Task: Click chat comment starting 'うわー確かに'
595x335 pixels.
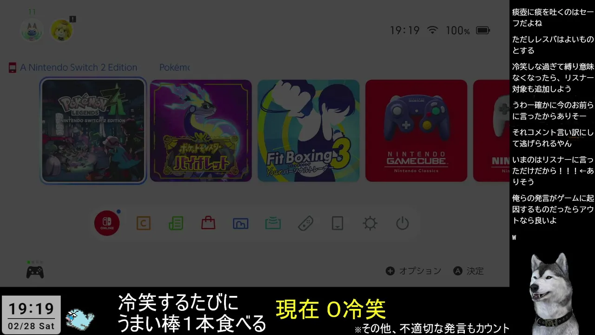Action: (x=553, y=111)
